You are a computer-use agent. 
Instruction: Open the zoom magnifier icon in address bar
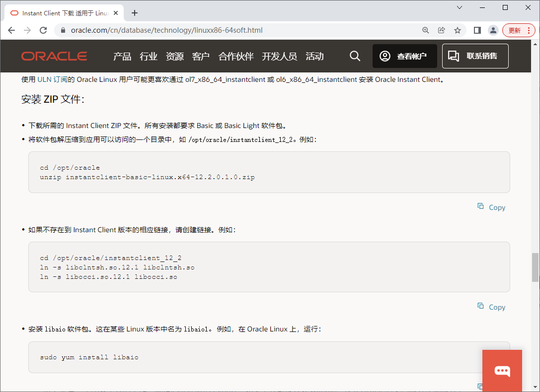coord(426,30)
